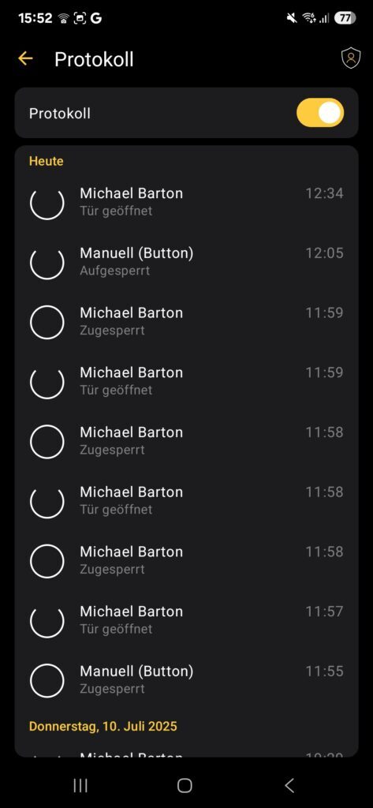Tap the Protokoll page title

point(95,59)
